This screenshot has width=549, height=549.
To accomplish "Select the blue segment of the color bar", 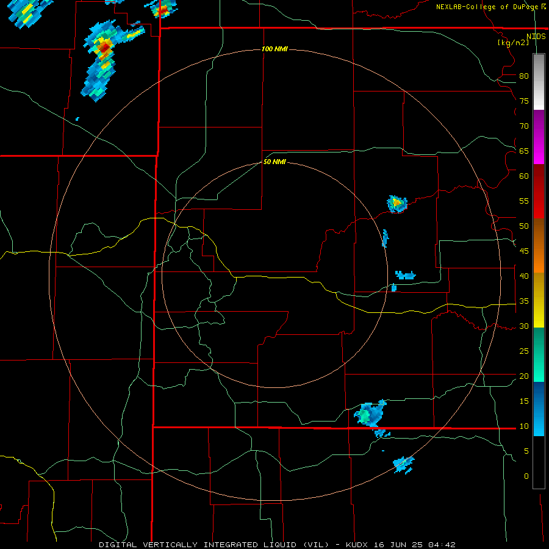I will [539, 409].
